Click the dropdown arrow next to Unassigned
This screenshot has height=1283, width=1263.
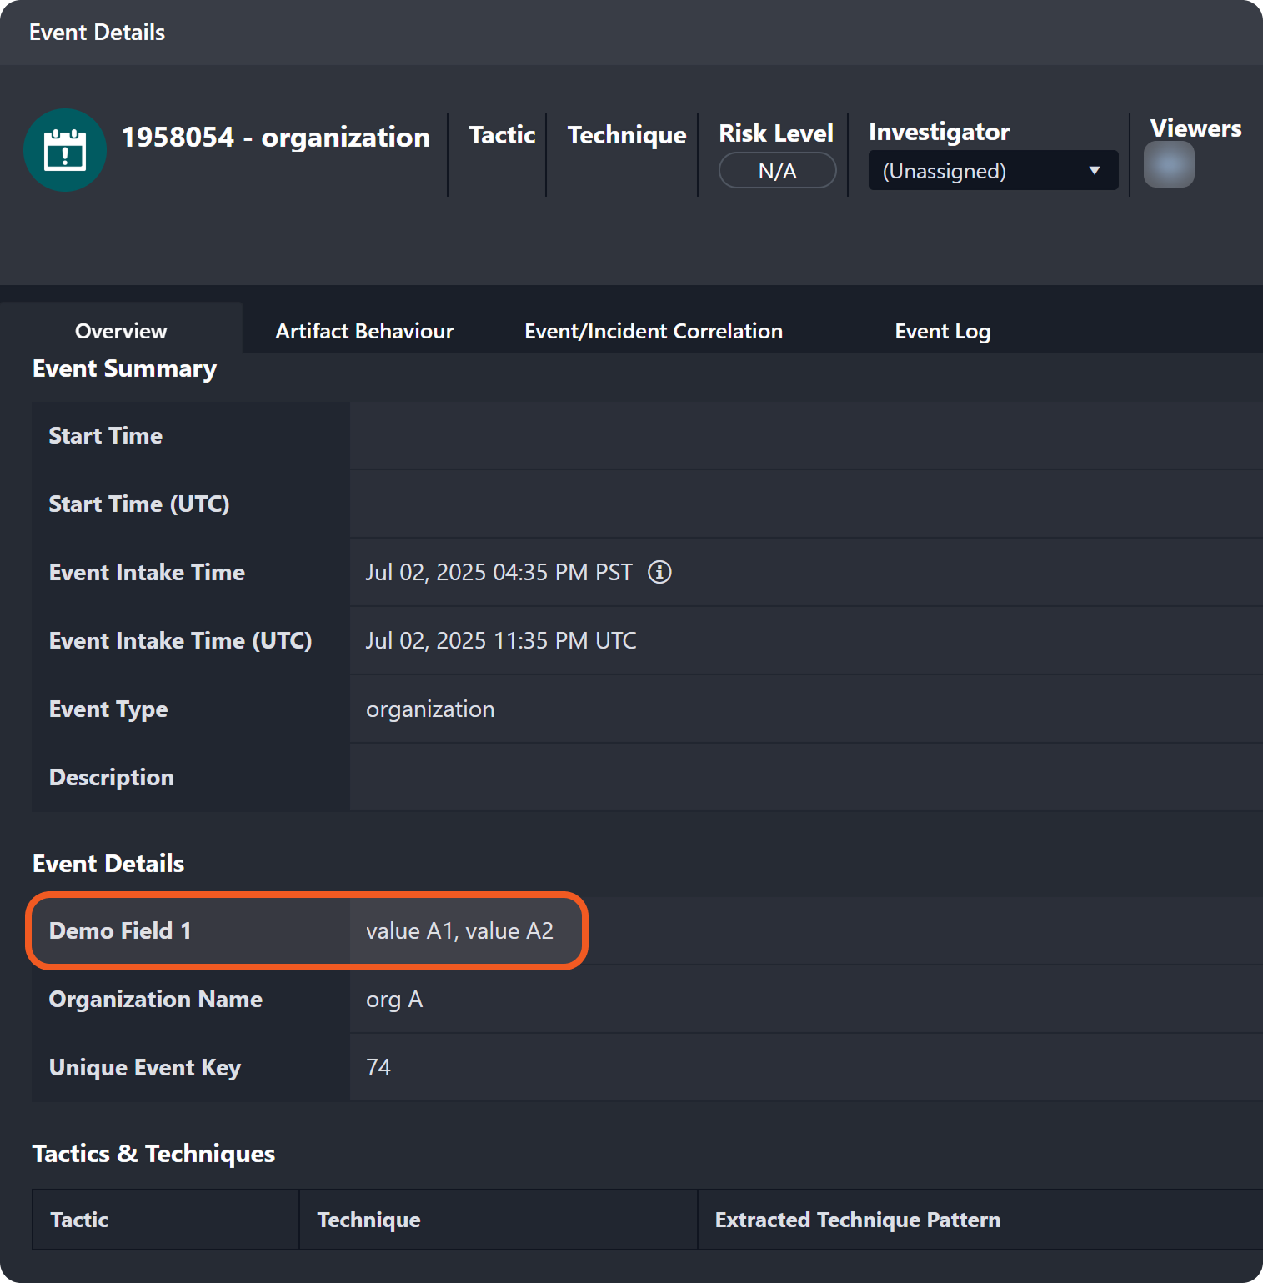(x=1094, y=171)
